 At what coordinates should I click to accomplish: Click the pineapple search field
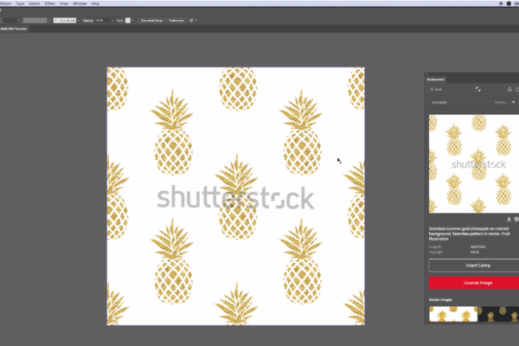458,102
